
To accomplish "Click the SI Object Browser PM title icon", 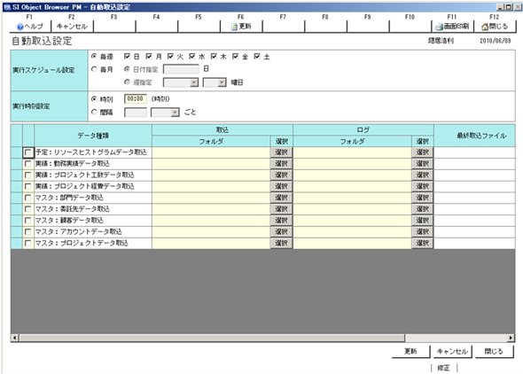I will pos(7,7).
